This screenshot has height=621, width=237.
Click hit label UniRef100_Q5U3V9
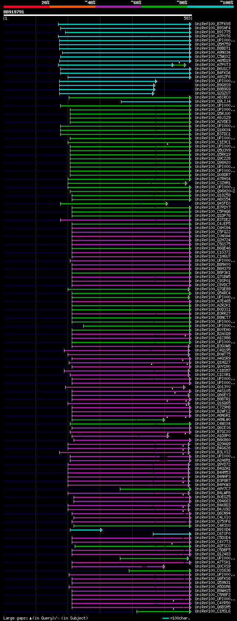213,150
